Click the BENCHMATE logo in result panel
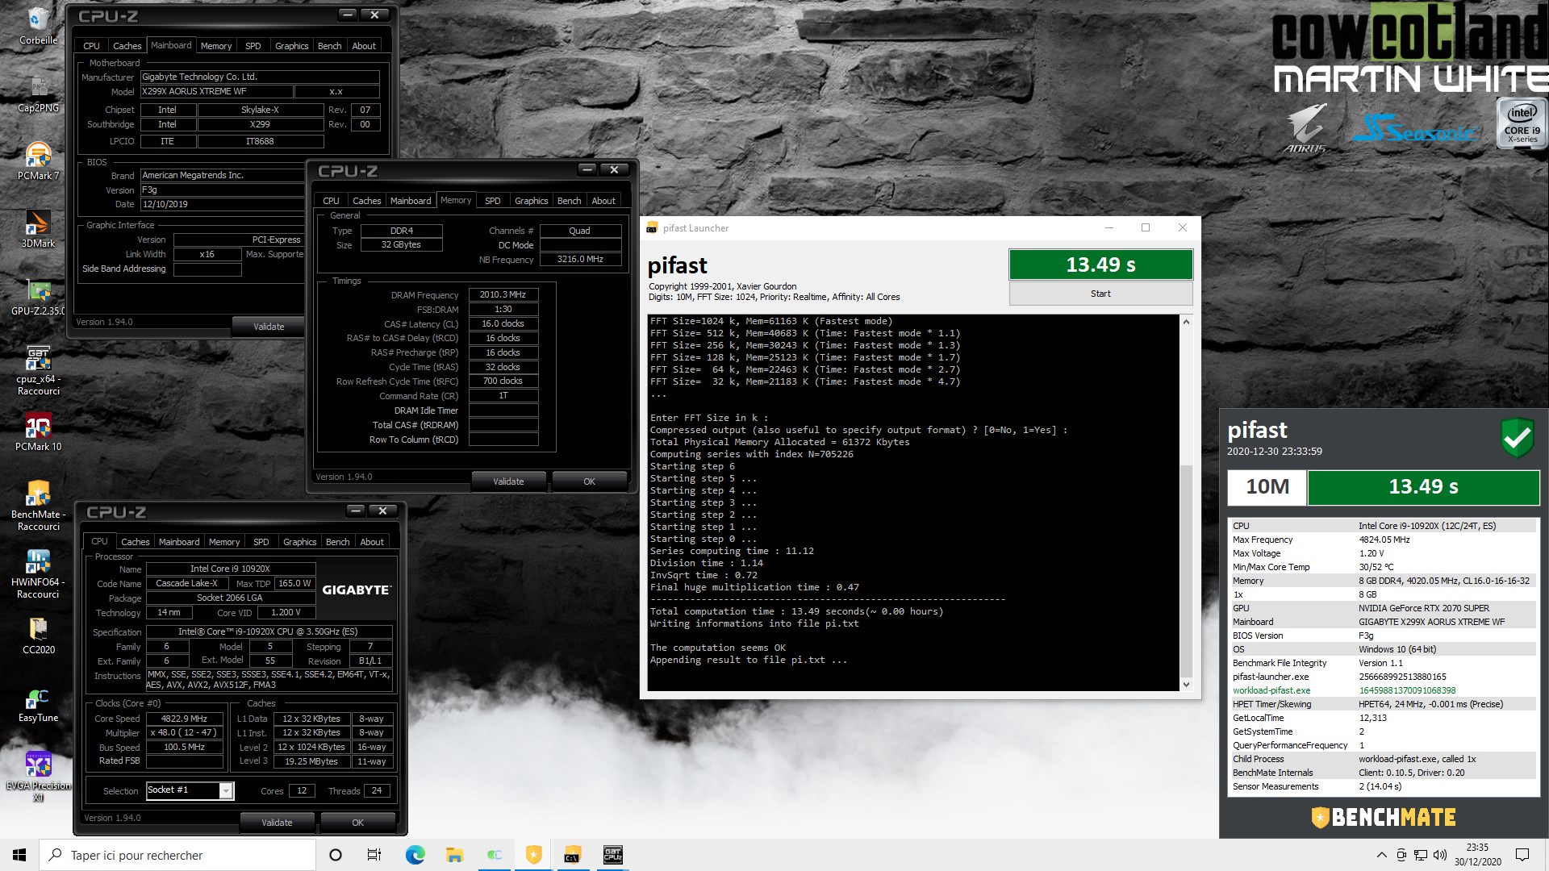Screen dimensions: 1549x871 tap(1383, 817)
